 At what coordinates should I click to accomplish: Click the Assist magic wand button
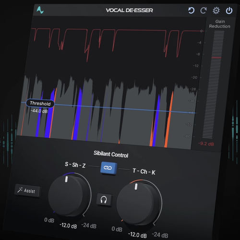coord(27,191)
